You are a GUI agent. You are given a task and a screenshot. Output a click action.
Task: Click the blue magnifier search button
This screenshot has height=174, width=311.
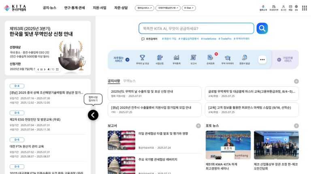[262, 29]
